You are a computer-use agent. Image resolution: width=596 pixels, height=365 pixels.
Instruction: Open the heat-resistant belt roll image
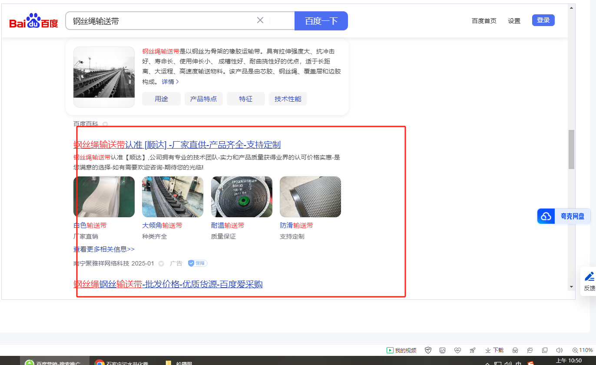click(242, 197)
